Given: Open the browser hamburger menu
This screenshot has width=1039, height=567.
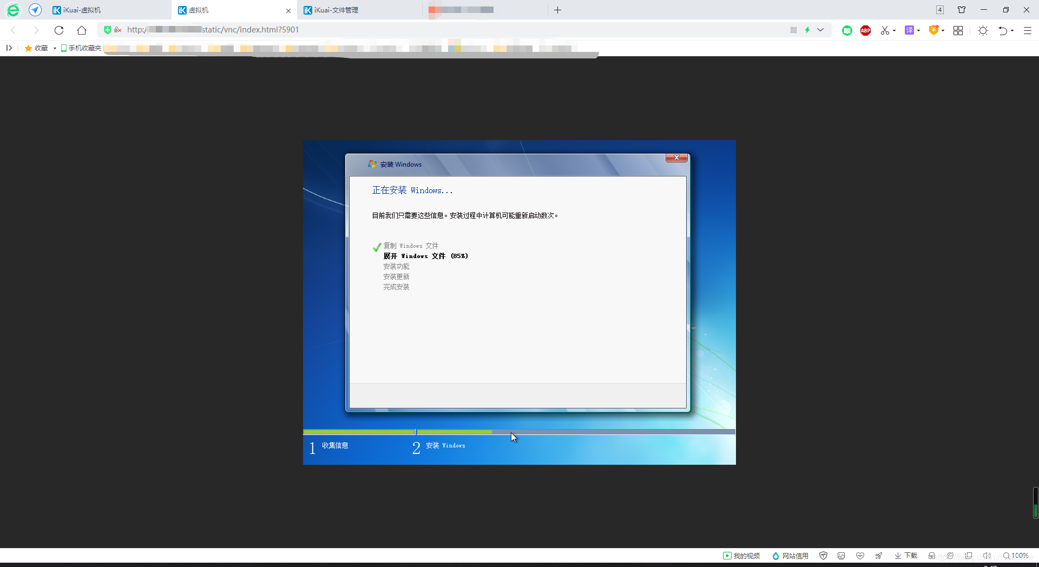Looking at the screenshot, I should point(1028,31).
